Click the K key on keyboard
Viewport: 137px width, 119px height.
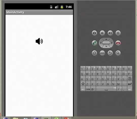(119, 79)
